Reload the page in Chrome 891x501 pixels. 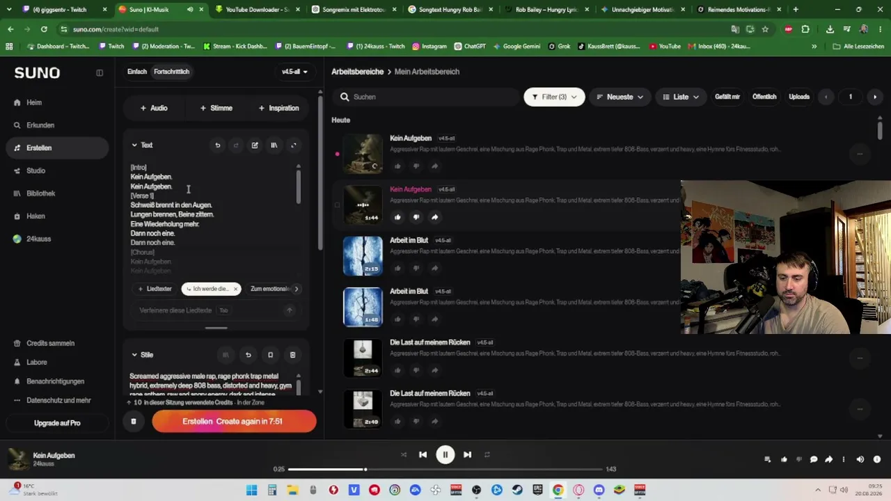pos(44,29)
